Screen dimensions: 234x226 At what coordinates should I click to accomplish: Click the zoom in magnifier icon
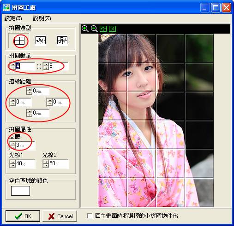(85, 29)
